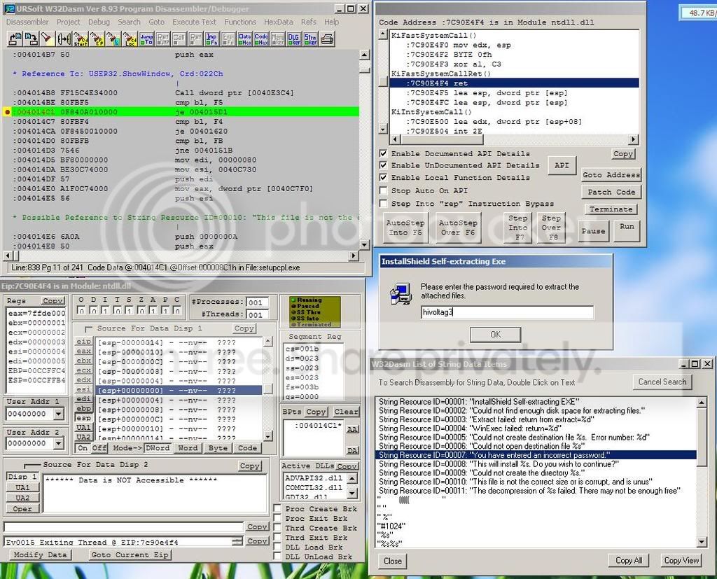Click the process status indicator panel

click(x=315, y=312)
